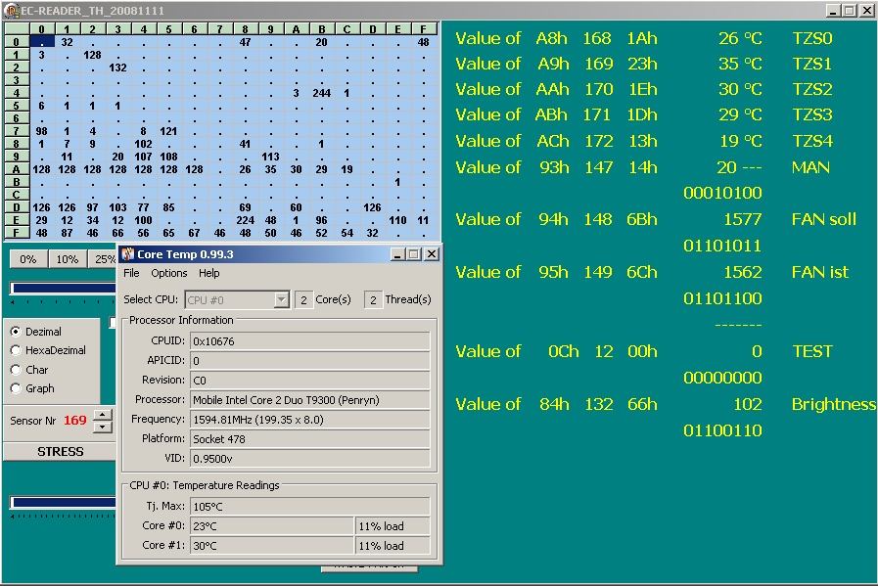878x586 pixels.
Task: Minimize the EC-READER window
Action: click(833, 10)
